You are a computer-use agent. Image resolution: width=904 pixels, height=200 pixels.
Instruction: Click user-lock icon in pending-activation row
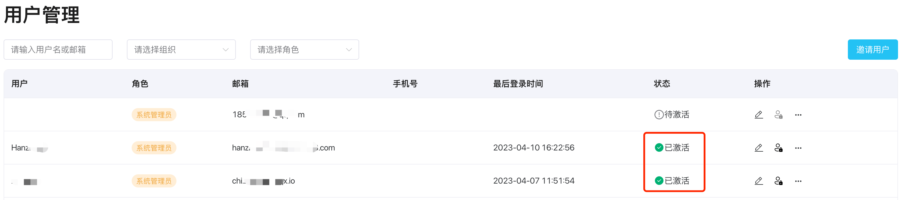click(778, 115)
